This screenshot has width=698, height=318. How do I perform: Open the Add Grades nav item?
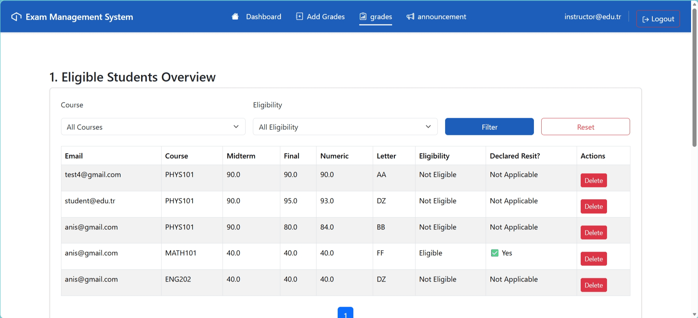click(x=320, y=17)
